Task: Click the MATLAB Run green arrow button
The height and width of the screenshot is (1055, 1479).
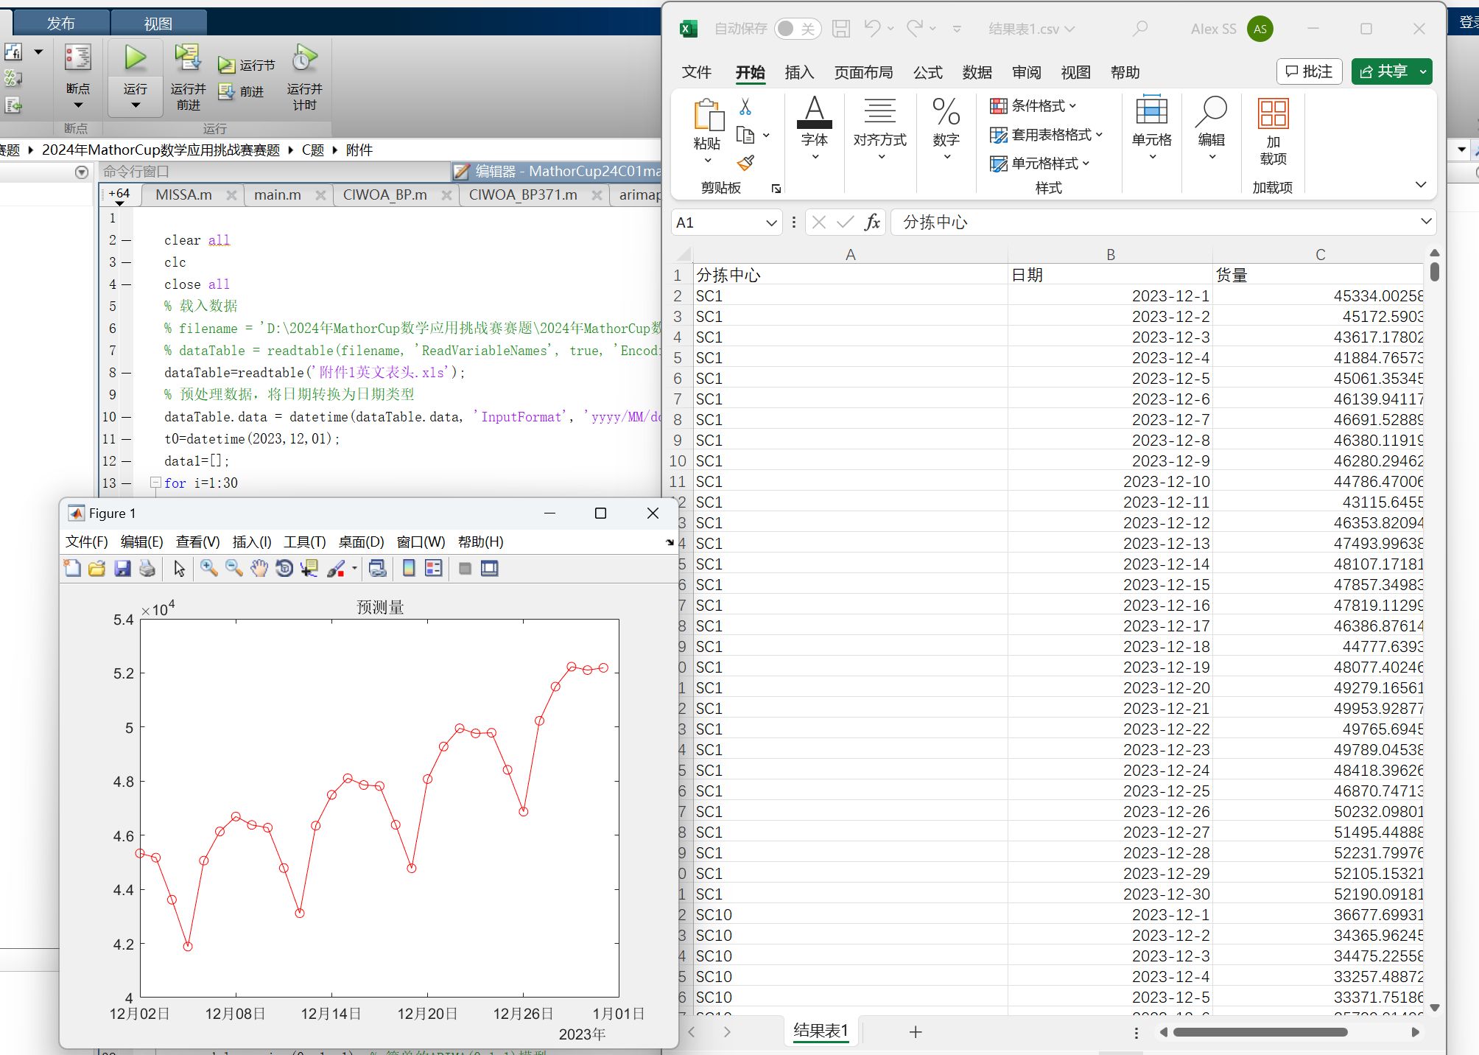Action: tap(136, 59)
